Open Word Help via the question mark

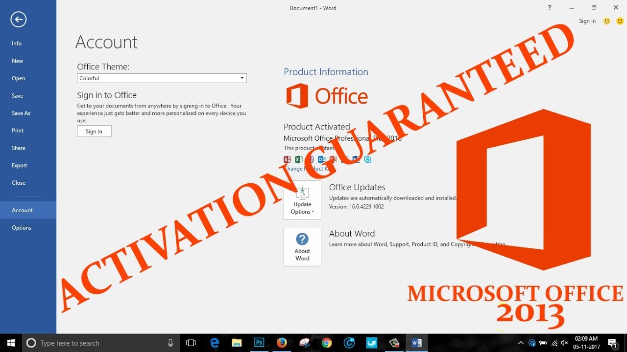point(550,7)
